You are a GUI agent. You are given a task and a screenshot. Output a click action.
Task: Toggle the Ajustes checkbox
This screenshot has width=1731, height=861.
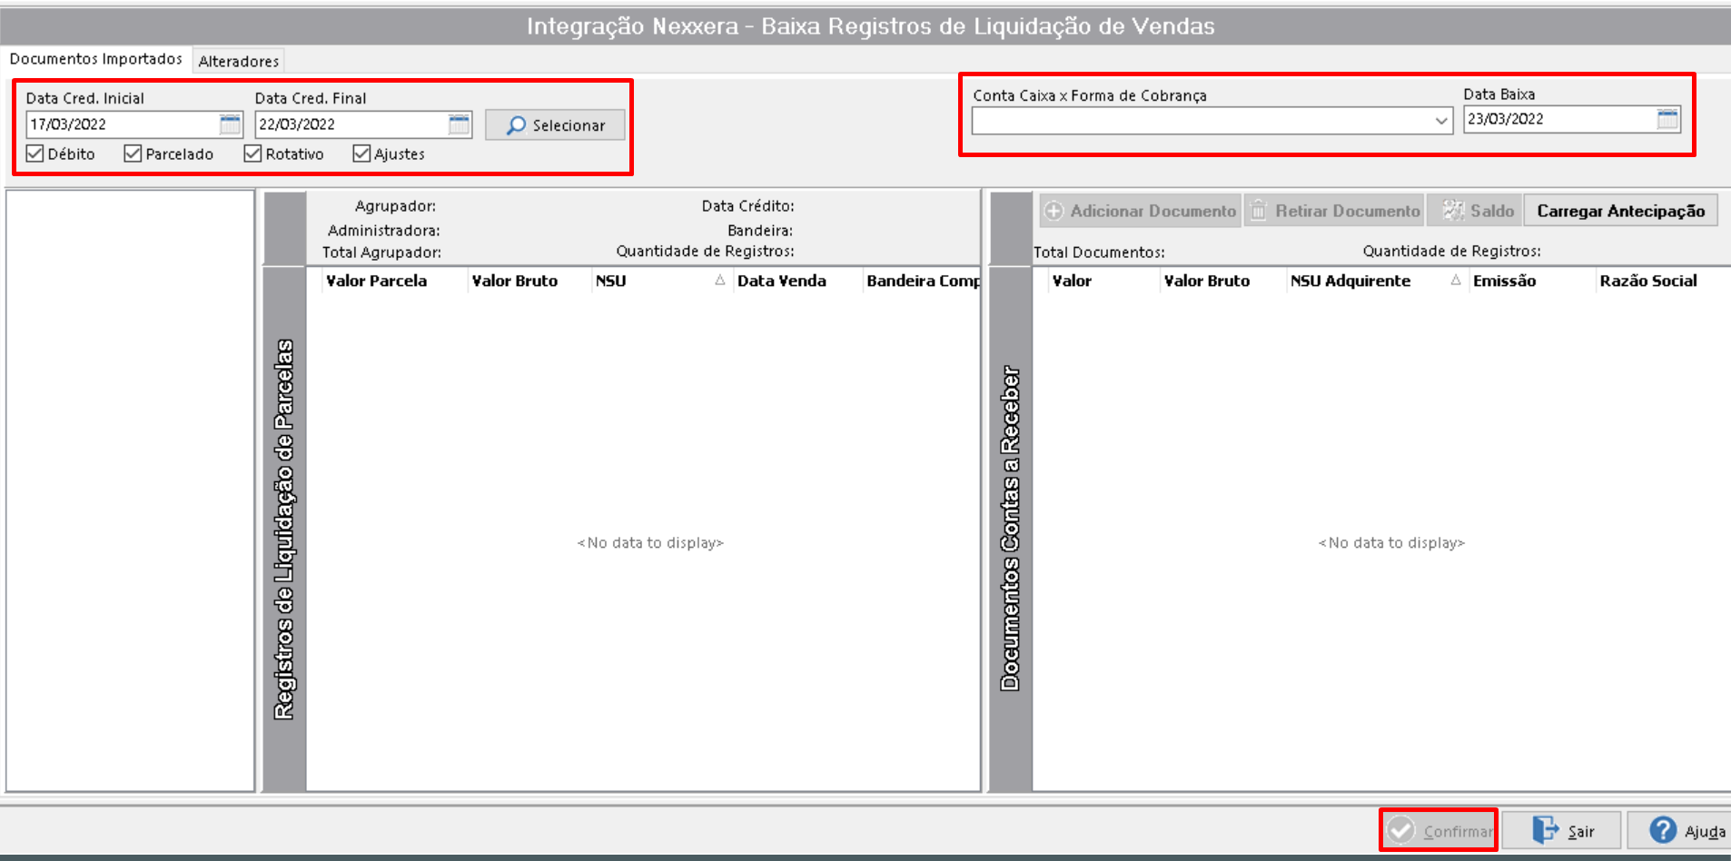(x=361, y=153)
